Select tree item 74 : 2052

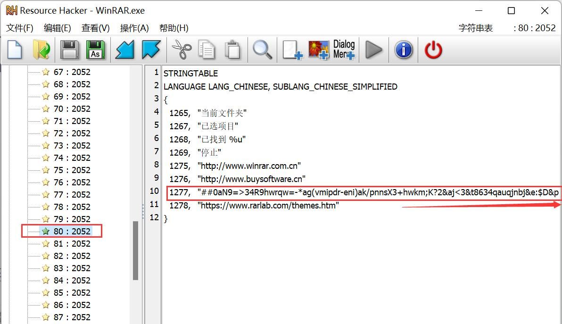pos(72,158)
